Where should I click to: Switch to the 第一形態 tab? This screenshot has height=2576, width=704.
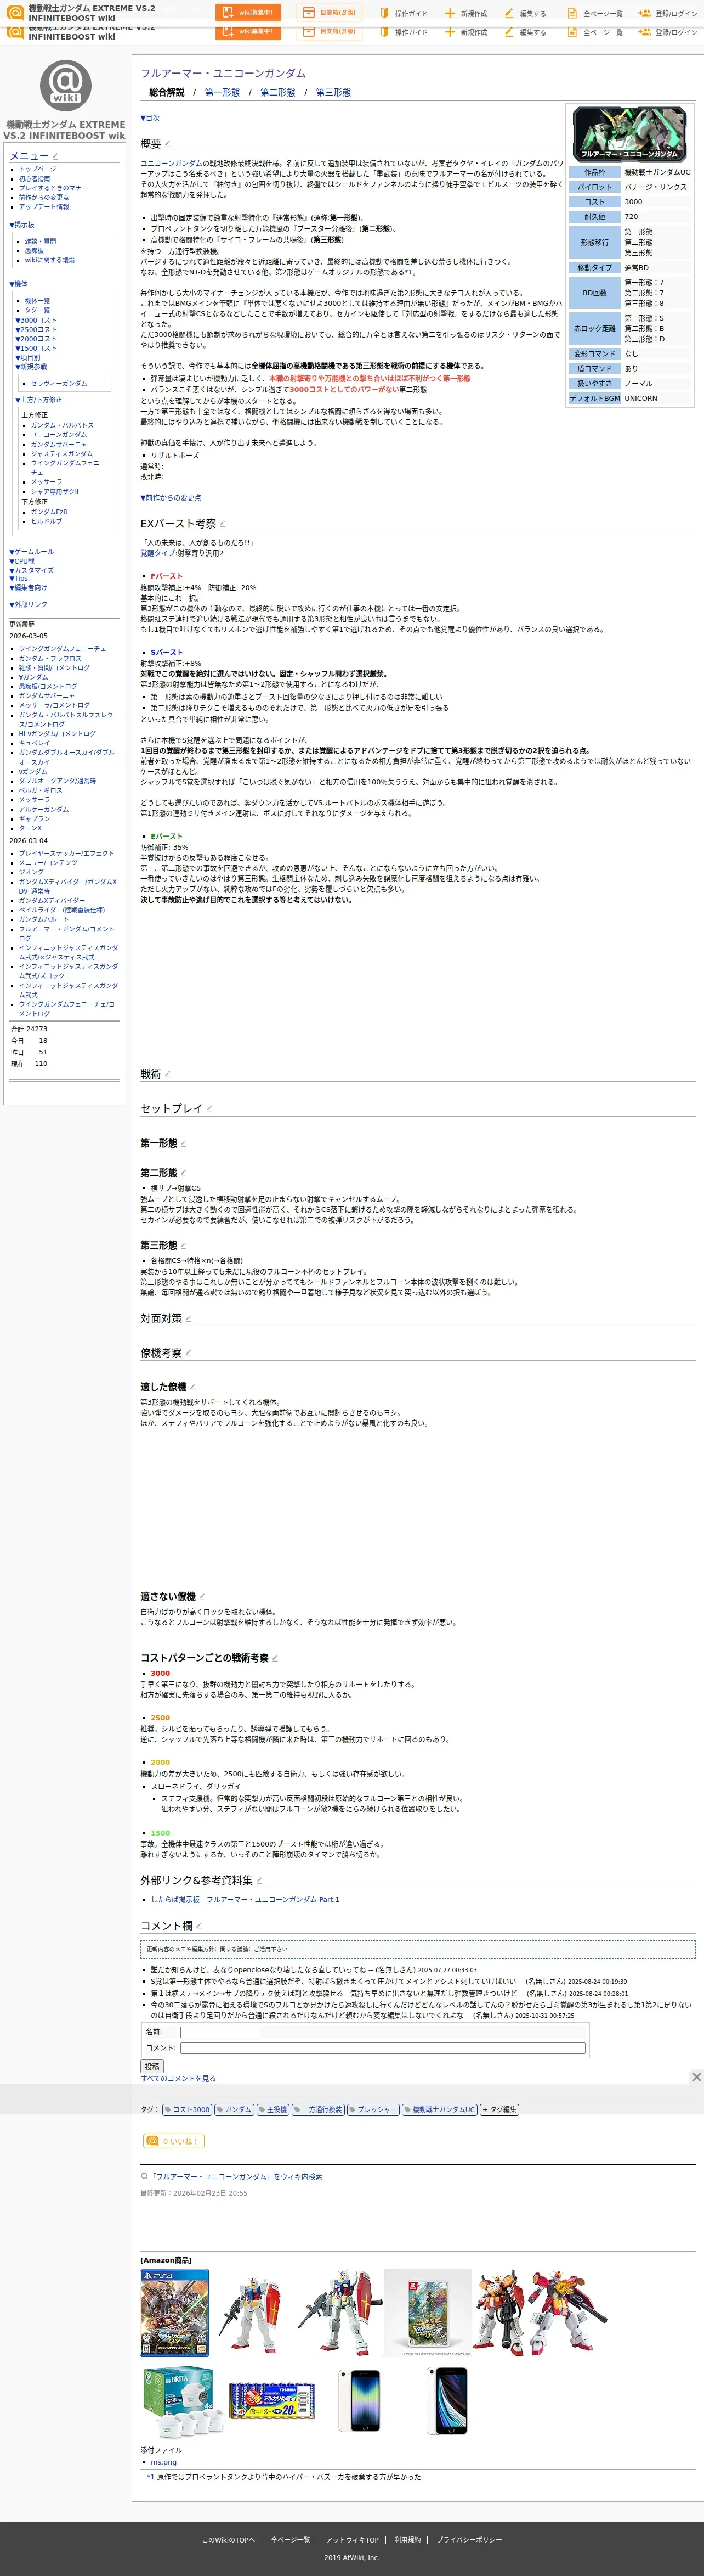pyautogui.click(x=222, y=92)
